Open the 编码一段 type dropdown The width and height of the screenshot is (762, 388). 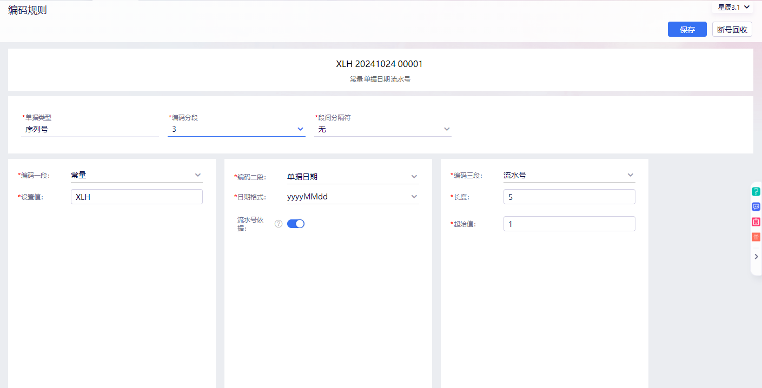136,175
